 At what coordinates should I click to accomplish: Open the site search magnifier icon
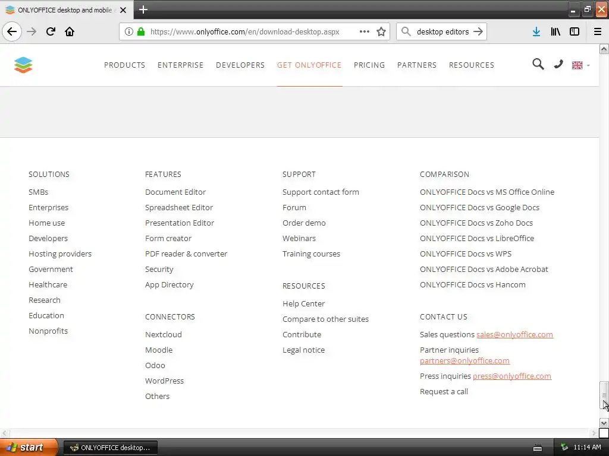coord(538,64)
